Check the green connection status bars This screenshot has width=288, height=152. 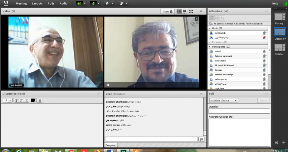285,4
